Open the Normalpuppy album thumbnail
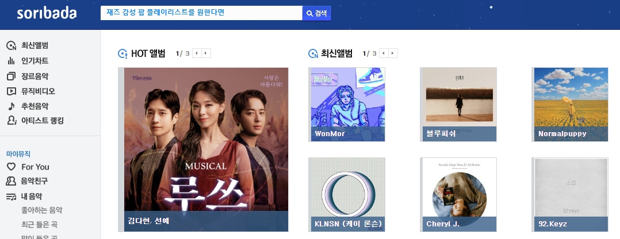This screenshot has width=620, height=239. (571, 105)
